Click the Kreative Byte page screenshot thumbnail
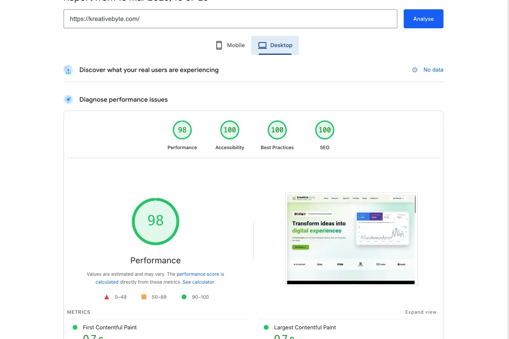 pos(352,239)
